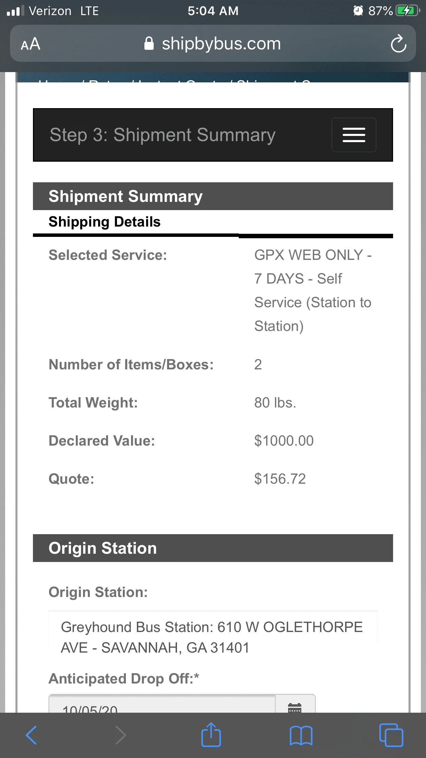
Task: Tap the Shipment Summary section header
Action: 213,196
